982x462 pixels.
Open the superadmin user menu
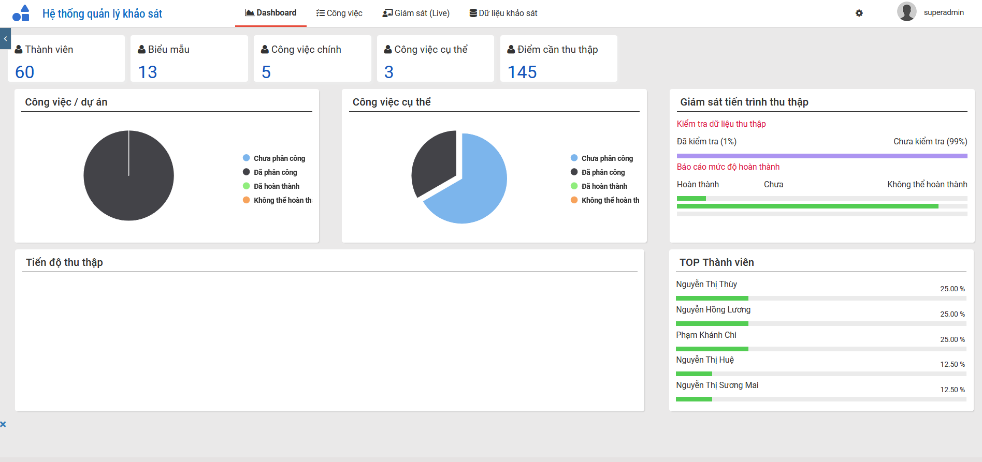coord(943,12)
